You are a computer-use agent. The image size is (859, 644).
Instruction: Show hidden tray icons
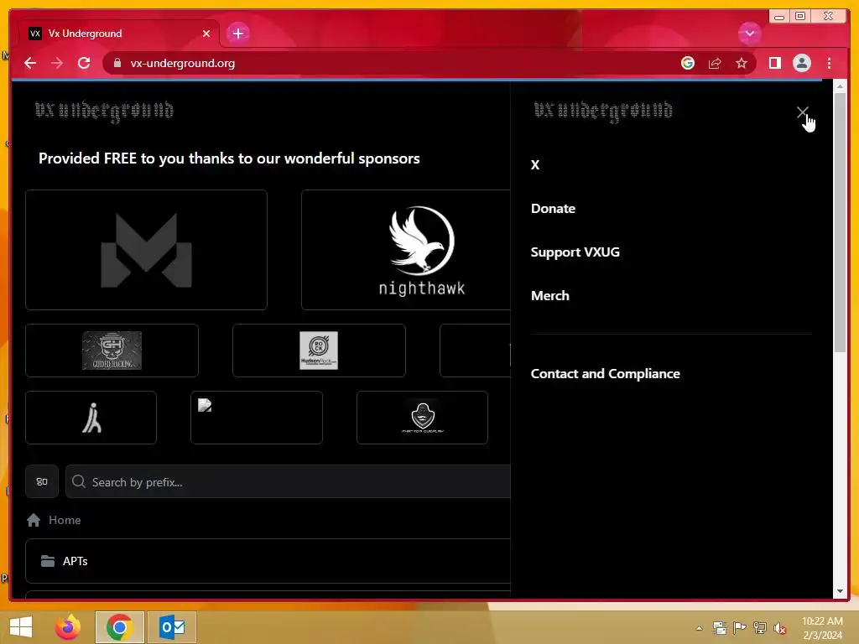699,628
